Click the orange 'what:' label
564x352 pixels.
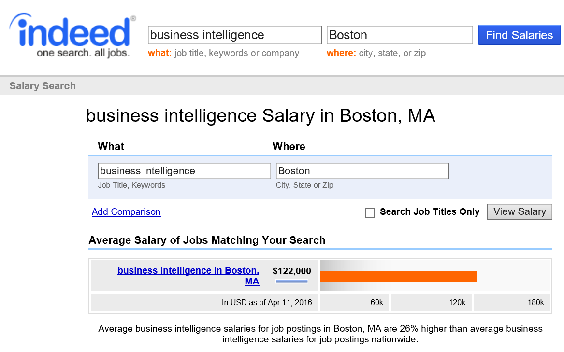(159, 53)
